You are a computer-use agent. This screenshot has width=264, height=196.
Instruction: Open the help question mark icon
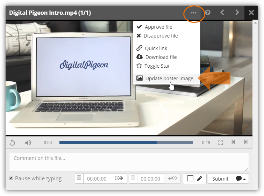click(x=208, y=13)
